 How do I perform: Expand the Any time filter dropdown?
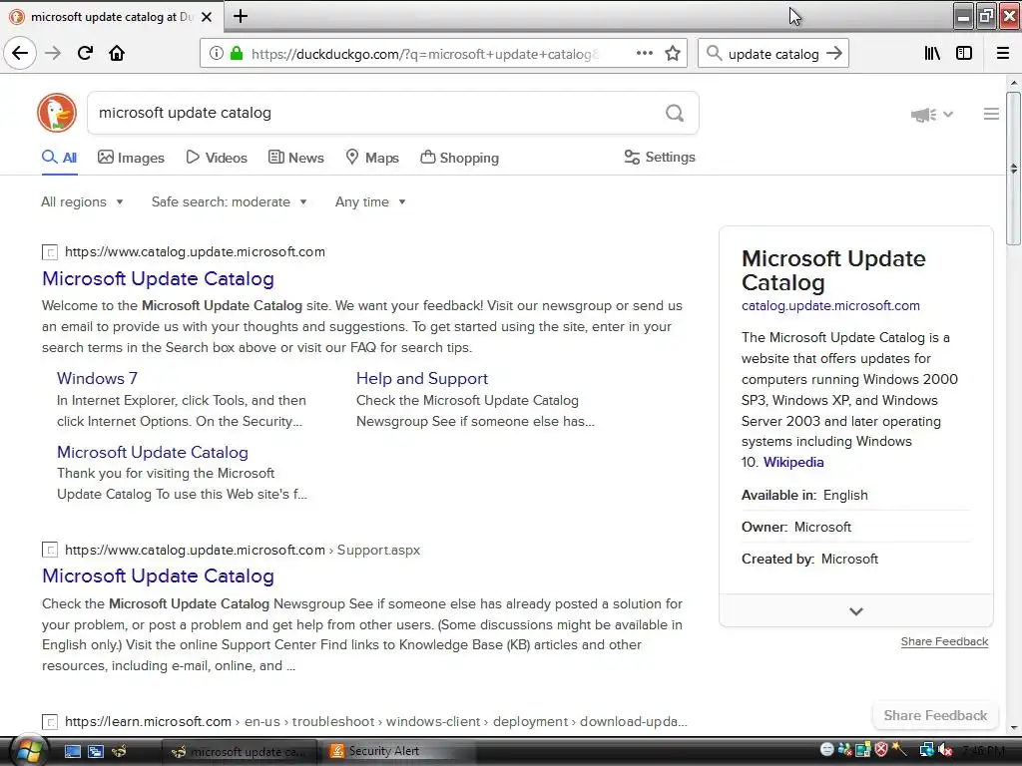coord(371,201)
